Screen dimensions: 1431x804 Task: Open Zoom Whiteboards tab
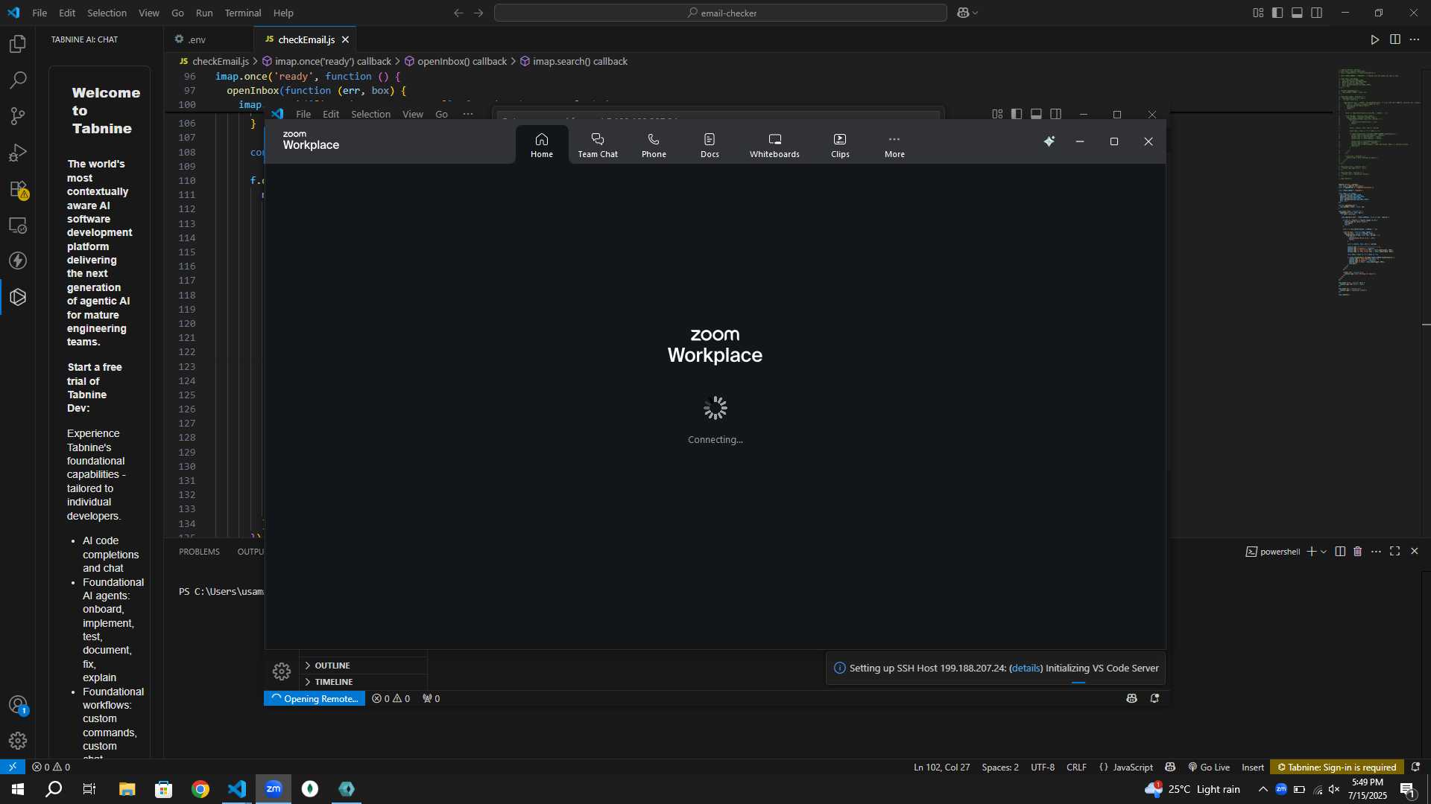pyautogui.click(x=774, y=144)
